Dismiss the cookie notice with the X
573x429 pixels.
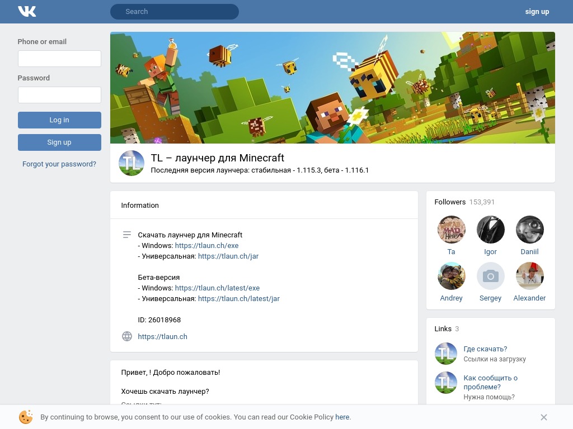click(544, 417)
